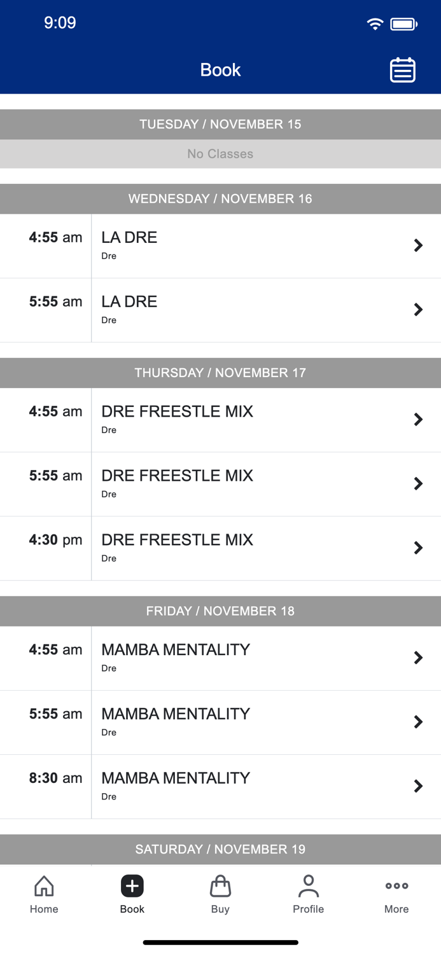This screenshot has width=441, height=954.
Task: Tap the home indicator bar at screen bottom
Action: tap(220, 942)
